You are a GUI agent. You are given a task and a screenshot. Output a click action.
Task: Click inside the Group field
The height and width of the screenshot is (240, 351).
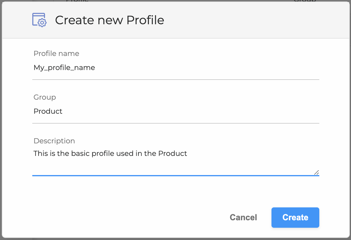point(149,111)
